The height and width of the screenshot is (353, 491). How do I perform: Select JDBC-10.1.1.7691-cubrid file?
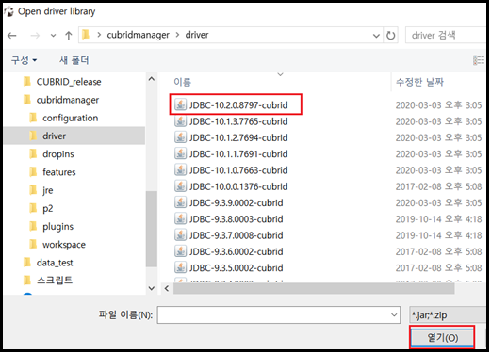(x=238, y=154)
